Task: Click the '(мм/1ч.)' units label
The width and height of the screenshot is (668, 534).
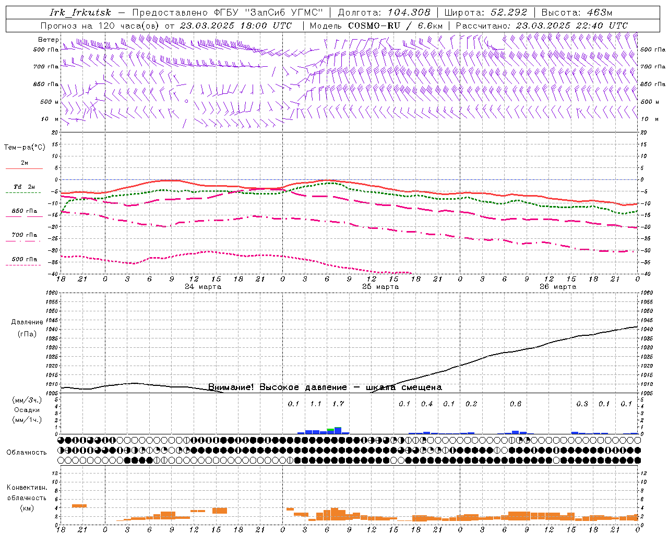Action: pos(27,420)
